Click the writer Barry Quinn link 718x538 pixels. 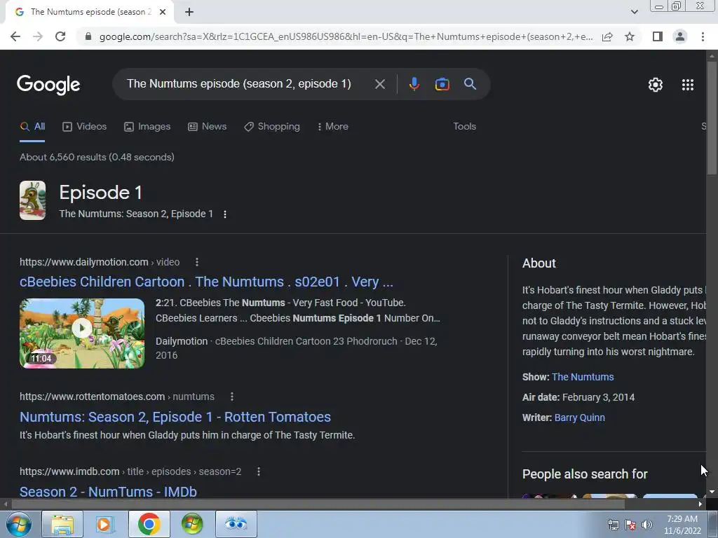coord(579,418)
